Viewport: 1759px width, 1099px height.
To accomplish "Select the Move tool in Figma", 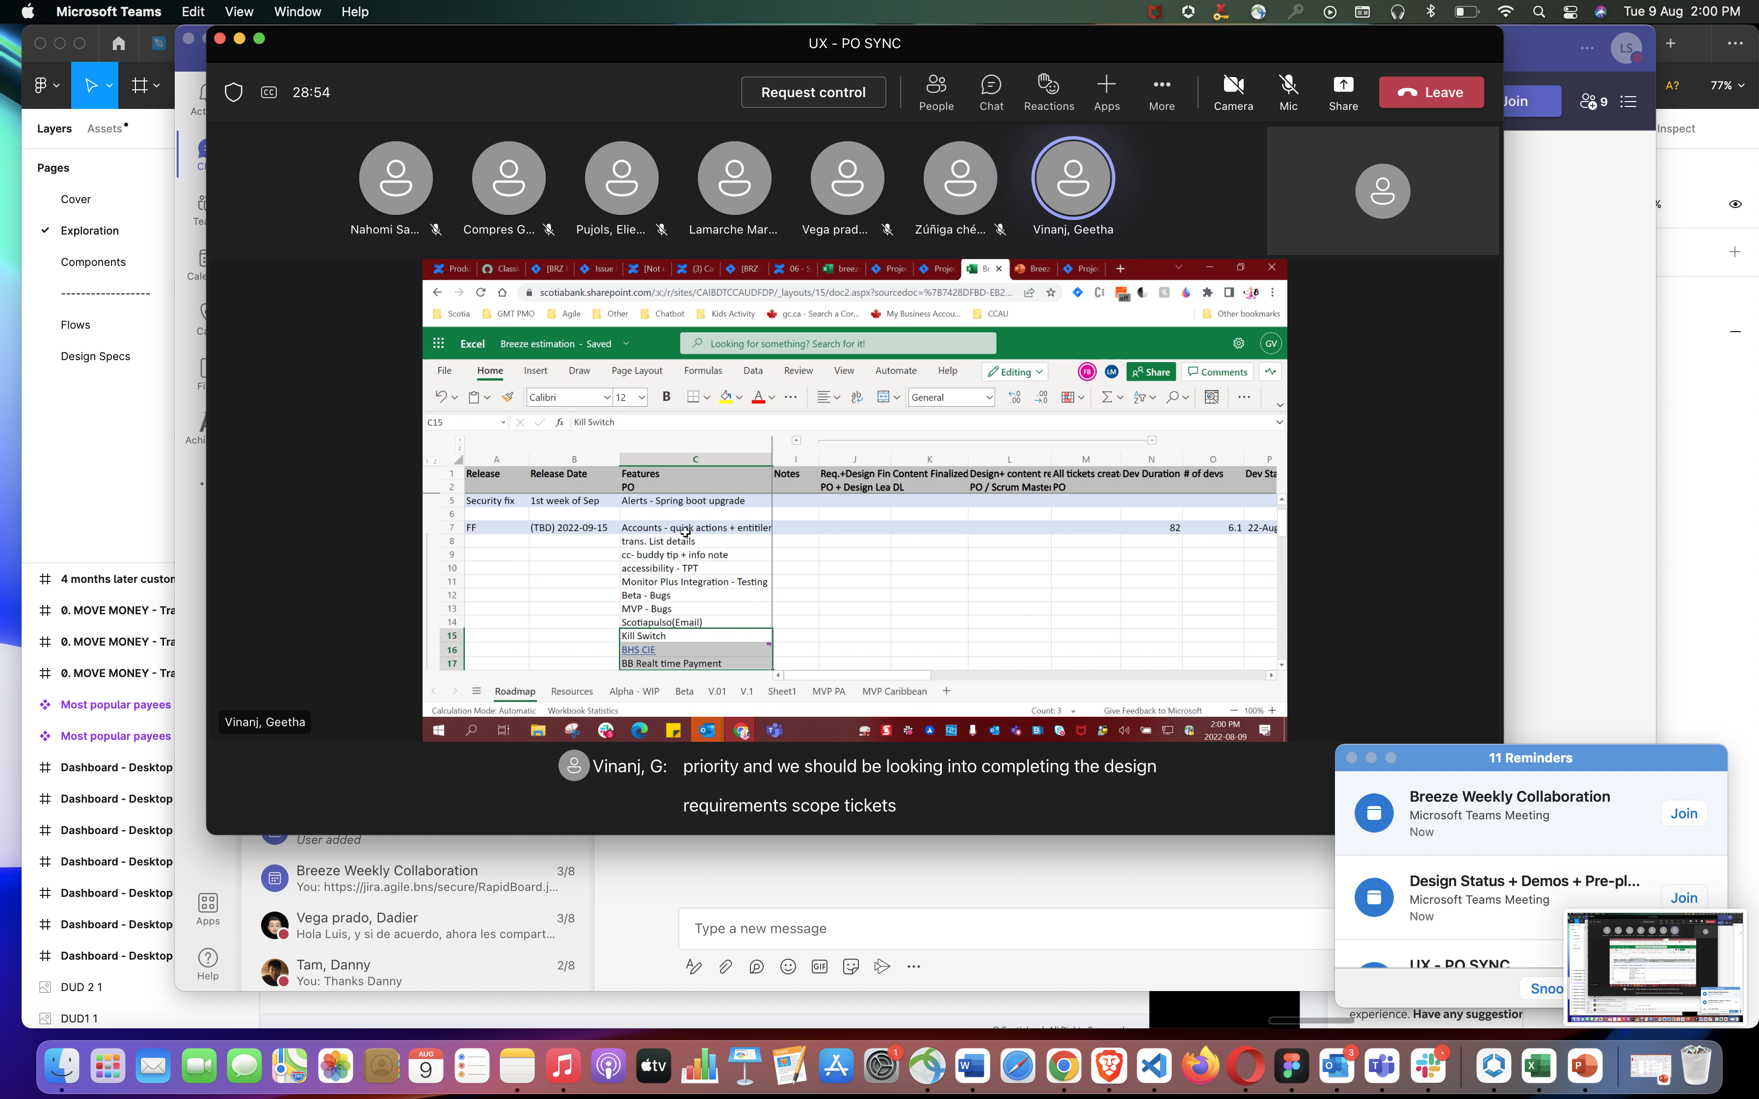I will coord(91,86).
